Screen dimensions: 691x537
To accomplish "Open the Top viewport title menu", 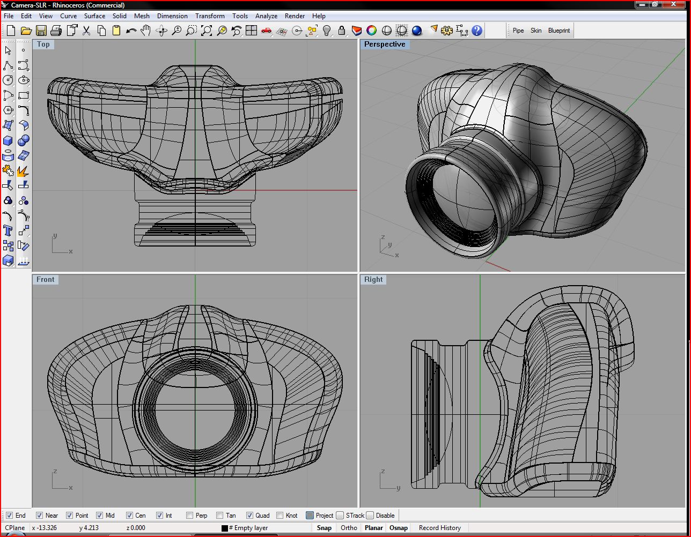I will click(x=43, y=44).
